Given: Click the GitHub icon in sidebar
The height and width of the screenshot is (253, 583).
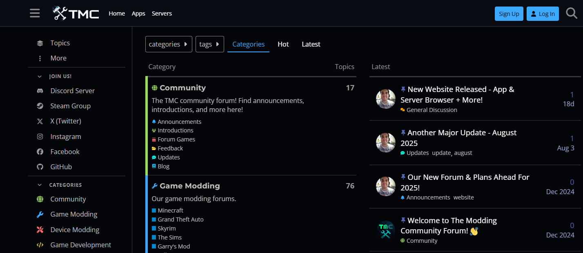Looking at the screenshot, I should (40, 167).
